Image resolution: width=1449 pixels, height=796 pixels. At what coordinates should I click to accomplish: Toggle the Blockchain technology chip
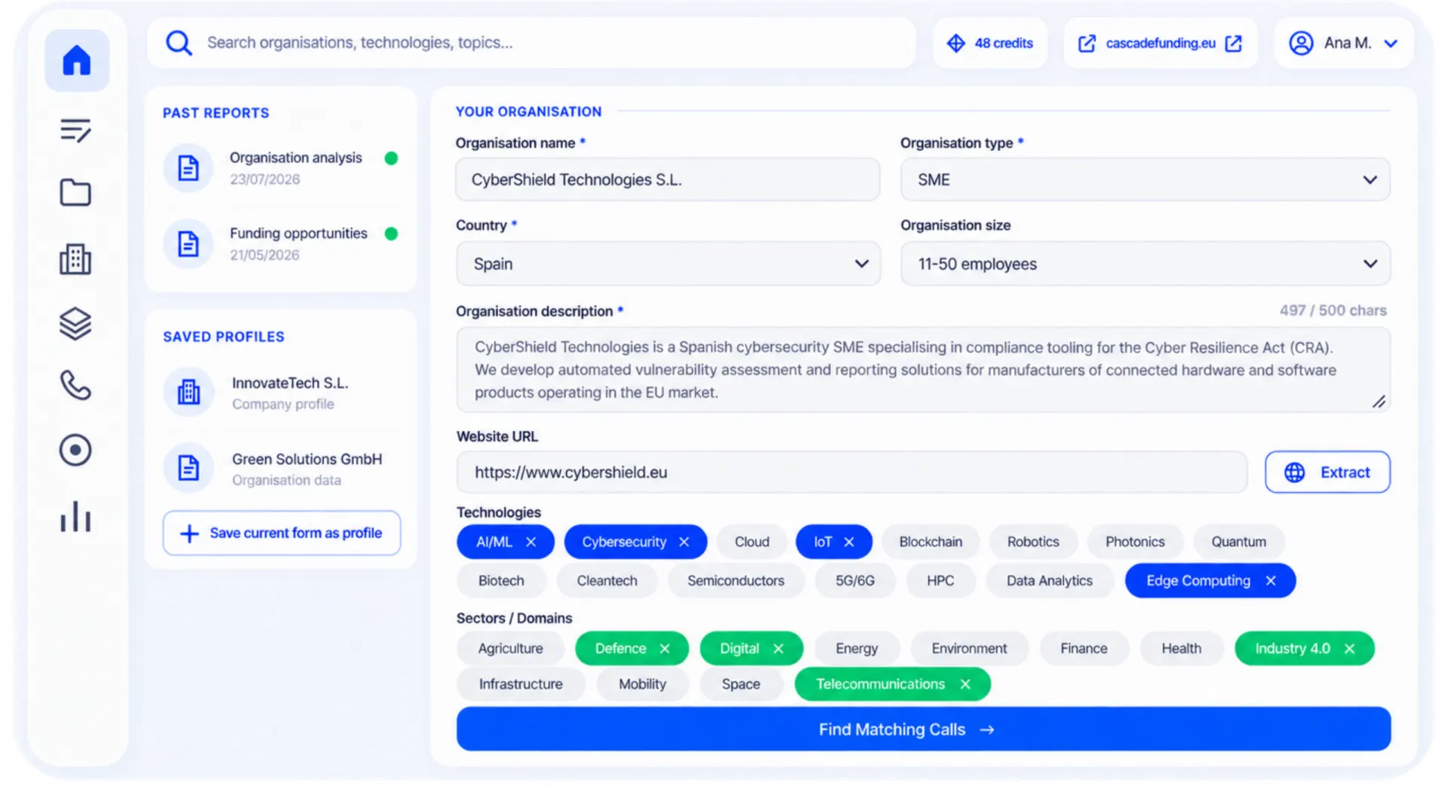pyautogui.click(x=931, y=542)
